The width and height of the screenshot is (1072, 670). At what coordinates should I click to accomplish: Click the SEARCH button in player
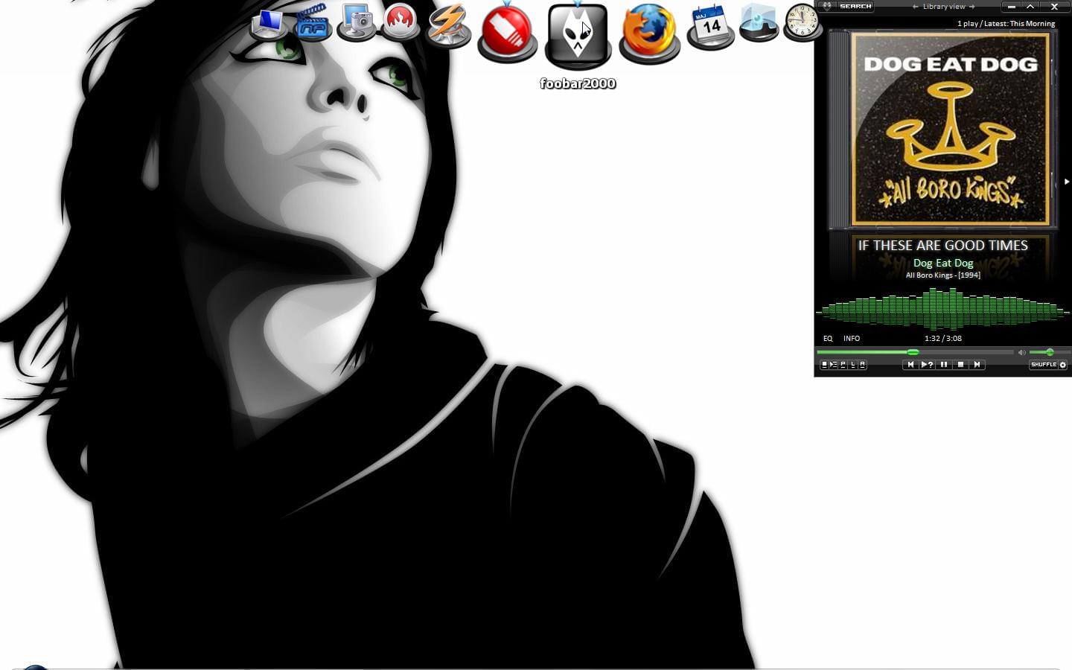point(855,6)
